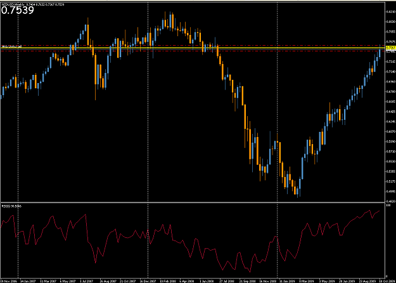Click the 21 Oct 2007 date label
396x283 pixels.
[x=127, y=281]
